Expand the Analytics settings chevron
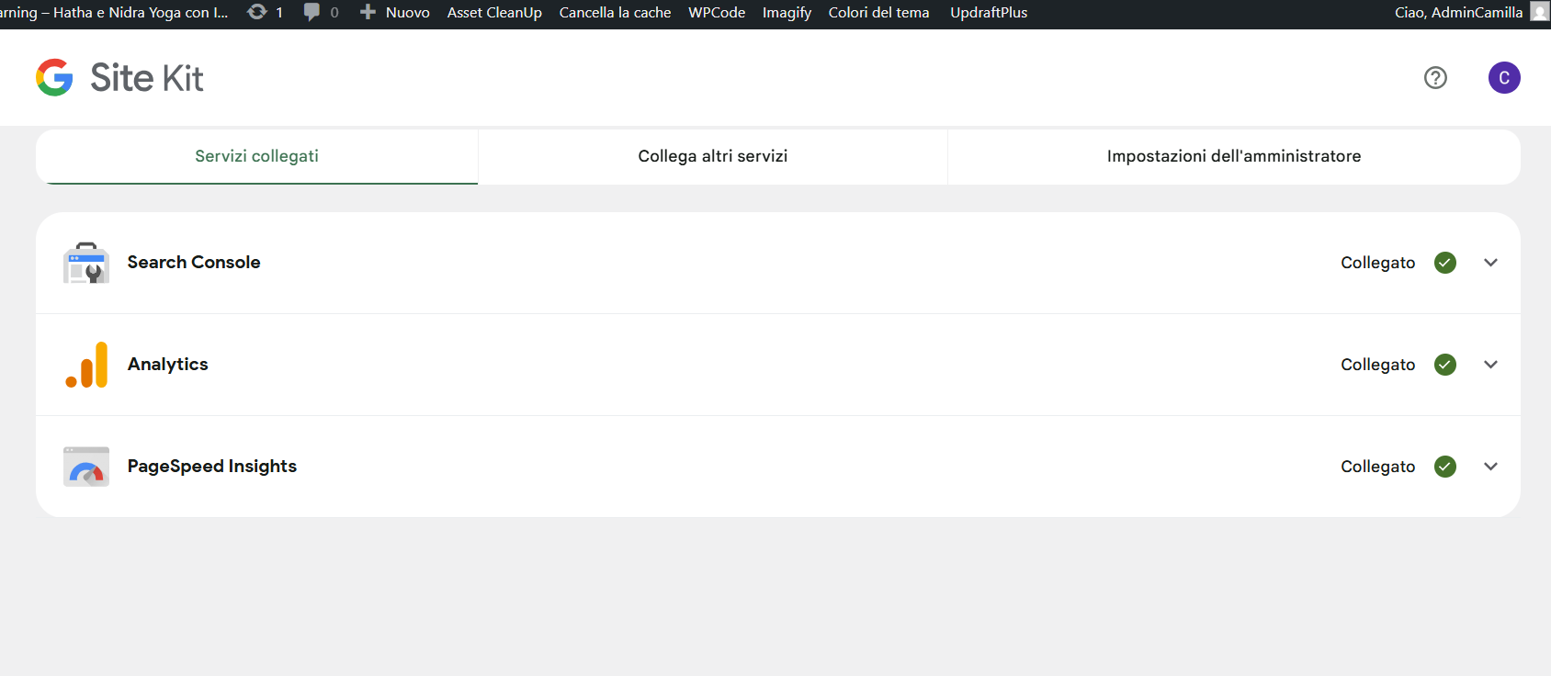Screen dimensions: 1551x676 (1490, 365)
